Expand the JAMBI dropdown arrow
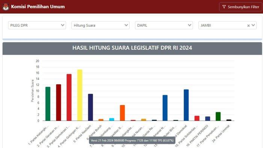Image resolution: width=263 pixels, height=148 pixels. [x=253, y=25]
